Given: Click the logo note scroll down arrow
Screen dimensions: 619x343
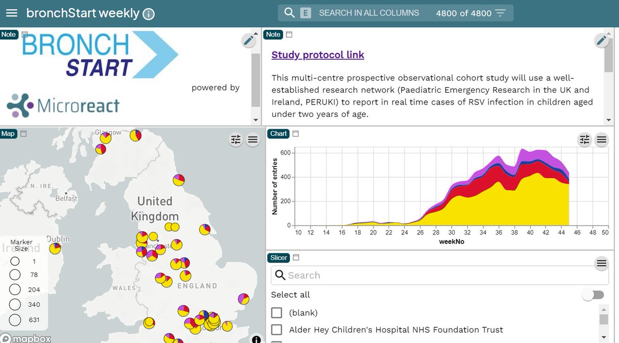Looking at the screenshot, I should (255, 119).
